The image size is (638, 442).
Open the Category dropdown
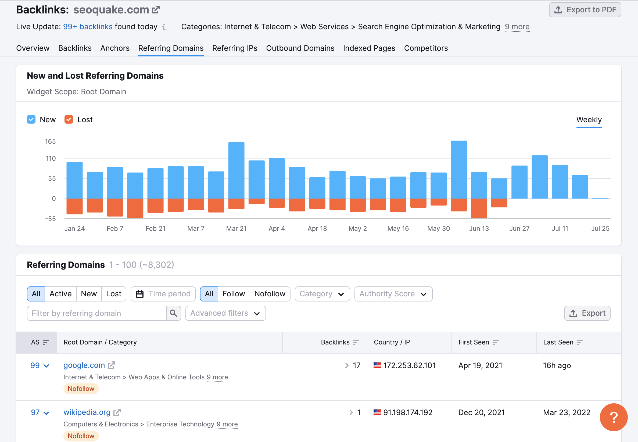click(322, 294)
